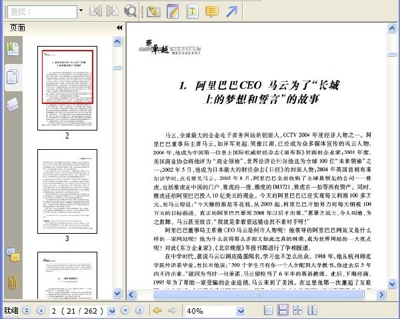Open the layers sidebar panel
The width and height of the screenshot is (400, 319).
pos(13,105)
